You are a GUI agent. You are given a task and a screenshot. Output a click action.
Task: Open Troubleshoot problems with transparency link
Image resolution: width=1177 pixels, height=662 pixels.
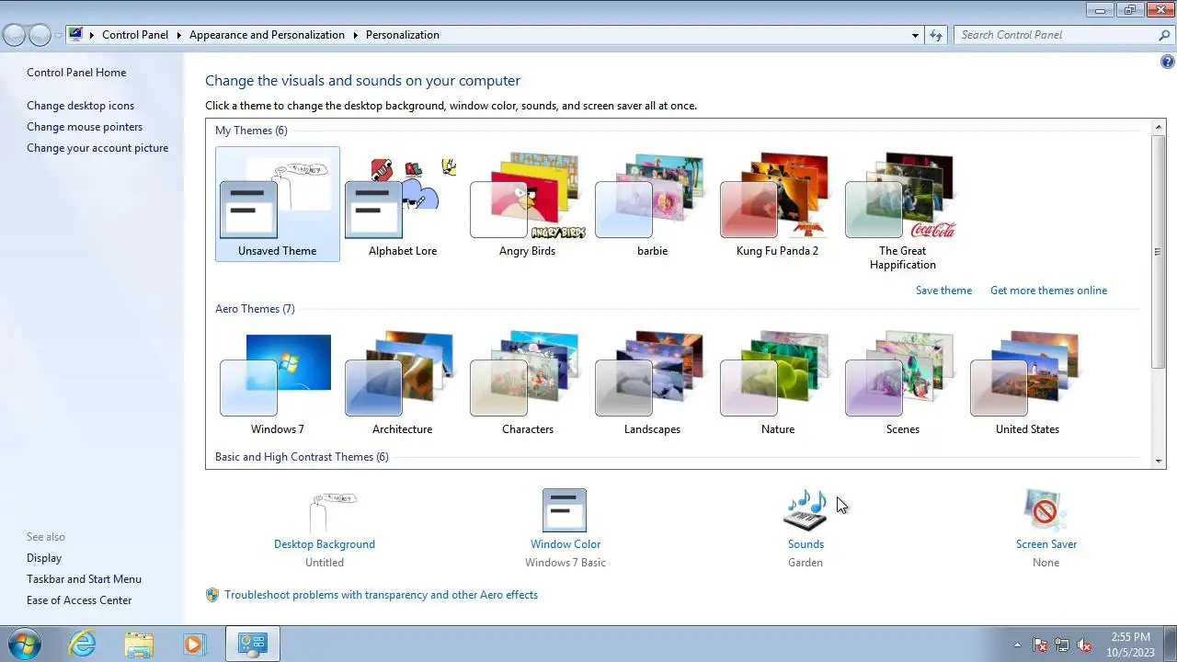381,595
